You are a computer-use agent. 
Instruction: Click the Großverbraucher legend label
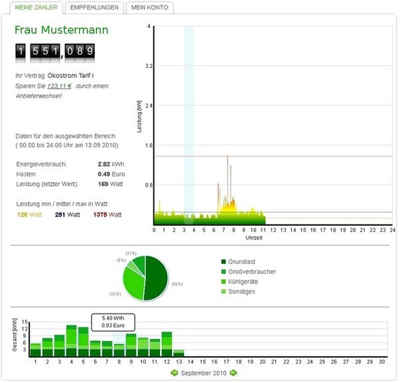click(x=252, y=271)
